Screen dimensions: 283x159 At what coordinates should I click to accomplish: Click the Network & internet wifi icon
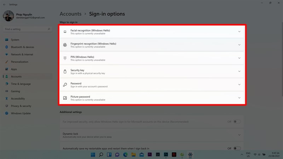click(6, 54)
